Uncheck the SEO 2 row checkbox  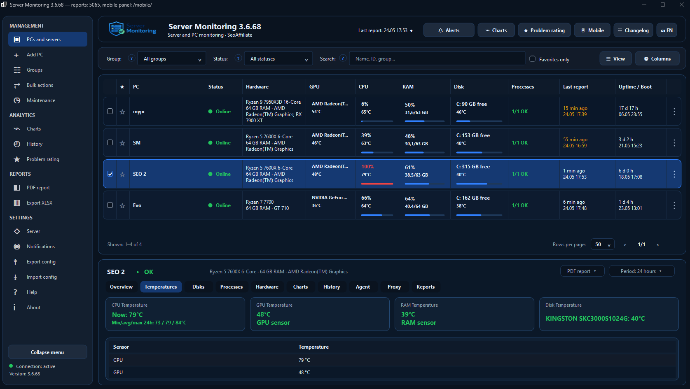click(x=110, y=174)
